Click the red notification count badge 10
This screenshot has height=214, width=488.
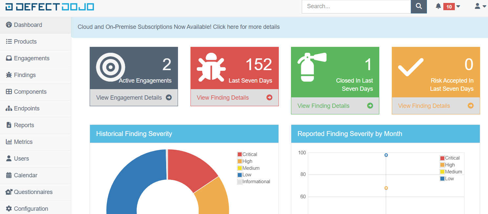449,7
